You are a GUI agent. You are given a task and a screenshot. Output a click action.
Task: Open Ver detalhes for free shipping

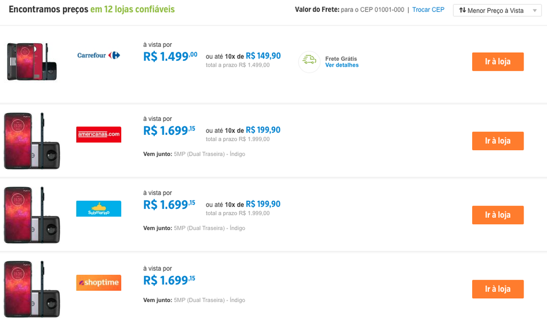(x=342, y=65)
